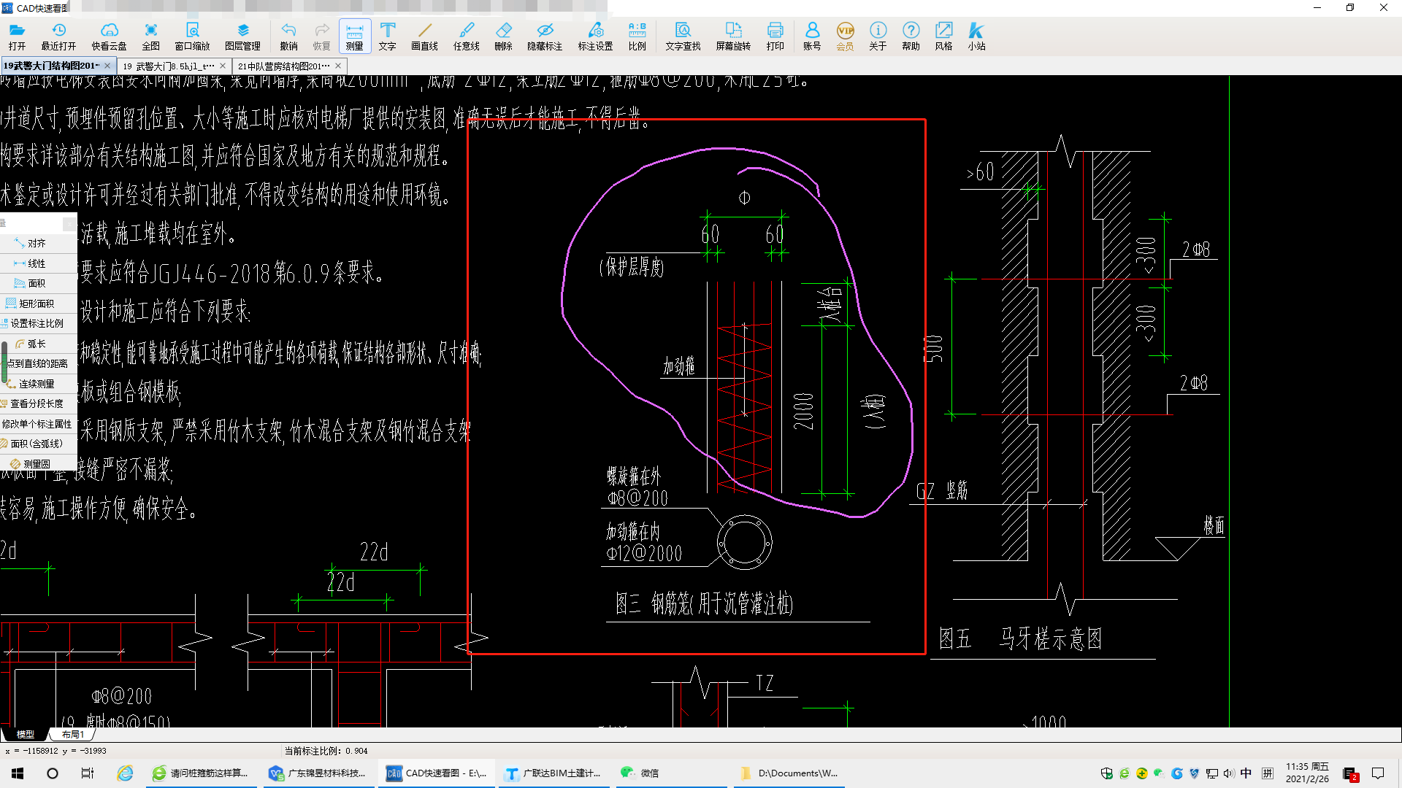Print the drawing with 打印
1402x788 pixels.
pos(775,36)
